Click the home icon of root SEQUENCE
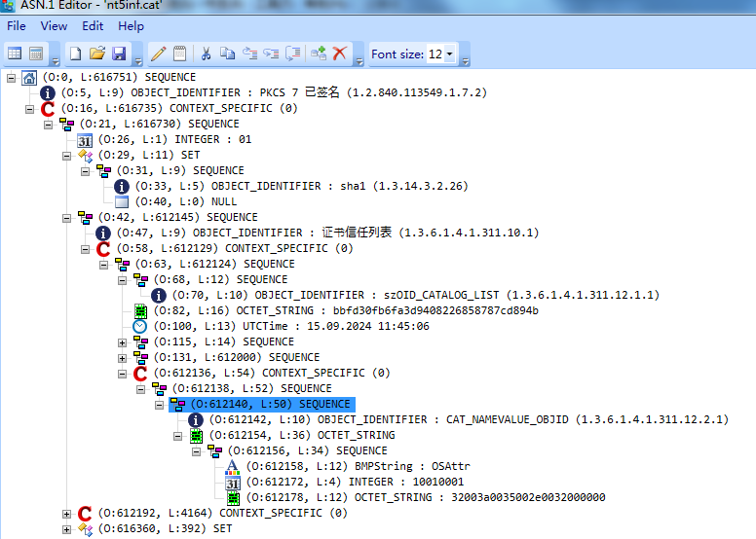The width and height of the screenshot is (756, 539). [29, 78]
